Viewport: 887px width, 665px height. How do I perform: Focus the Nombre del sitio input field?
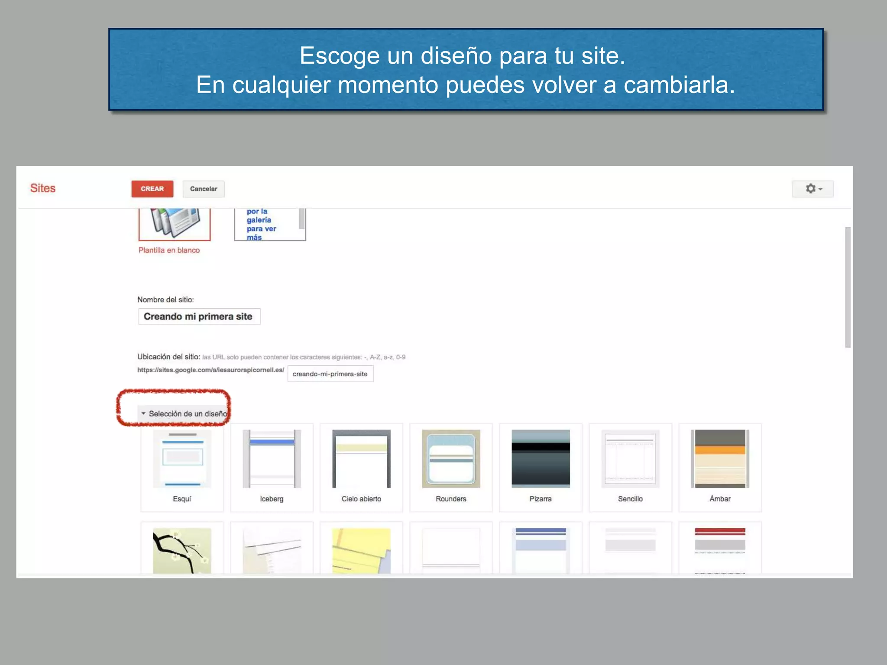coord(199,316)
